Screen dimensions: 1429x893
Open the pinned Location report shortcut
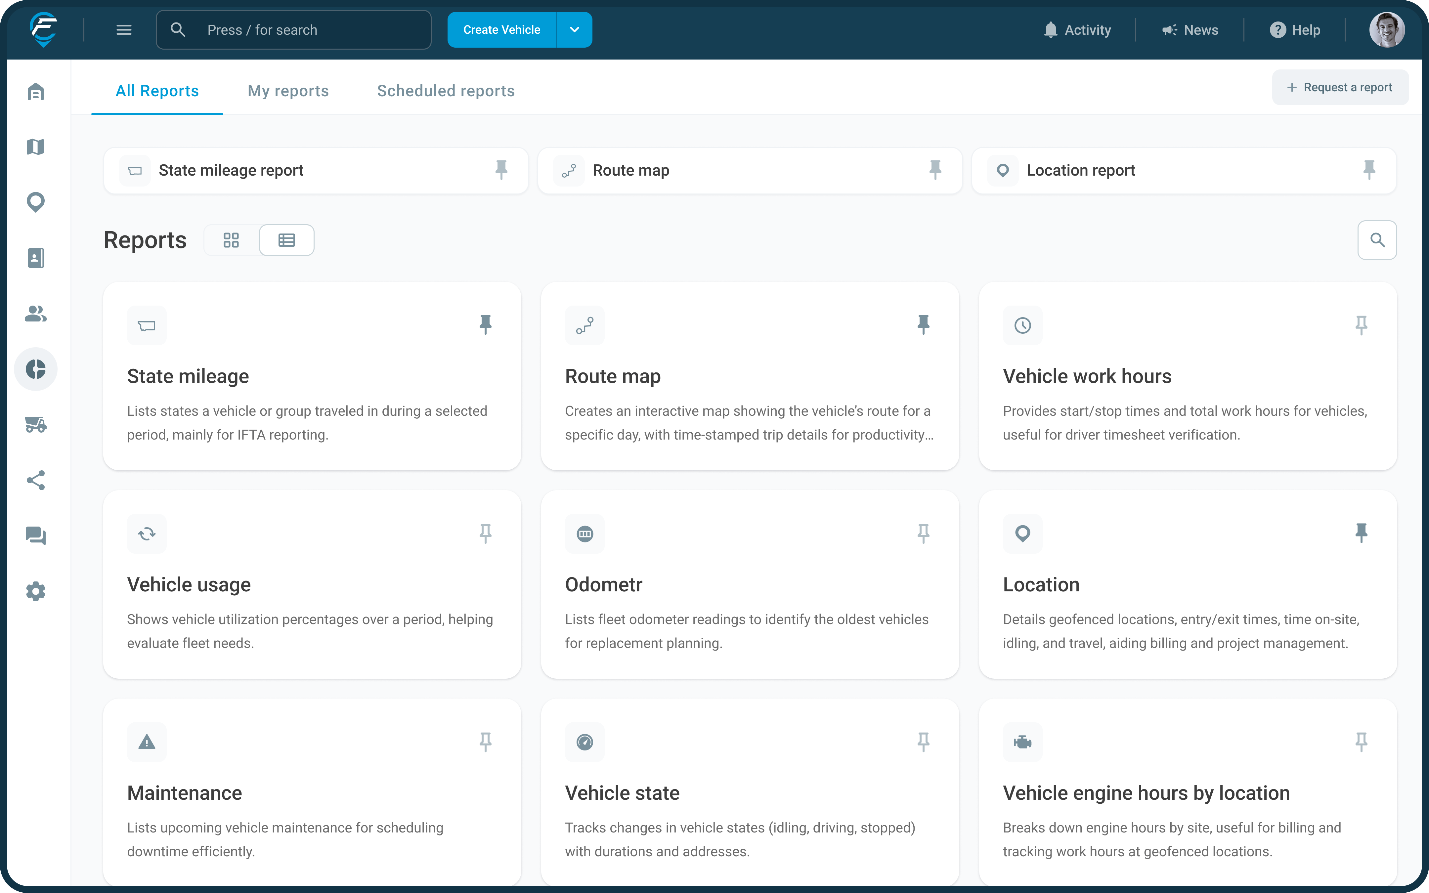pyautogui.click(x=1184, y=171)
